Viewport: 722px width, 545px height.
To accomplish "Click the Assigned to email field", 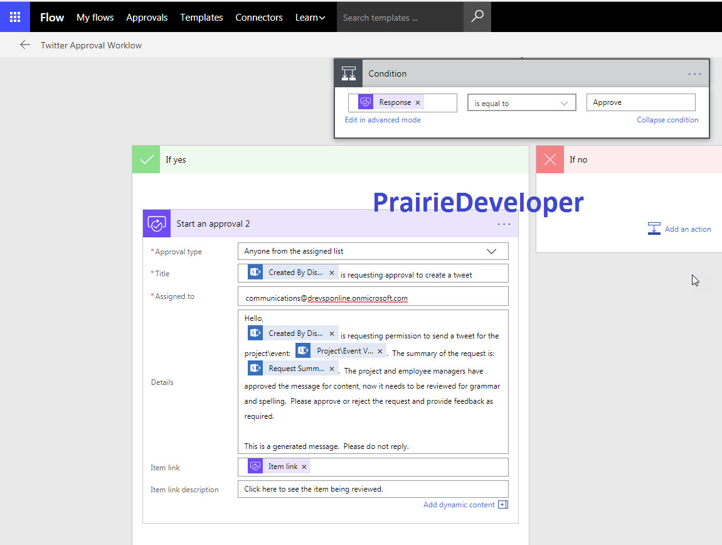I will 373,296.
